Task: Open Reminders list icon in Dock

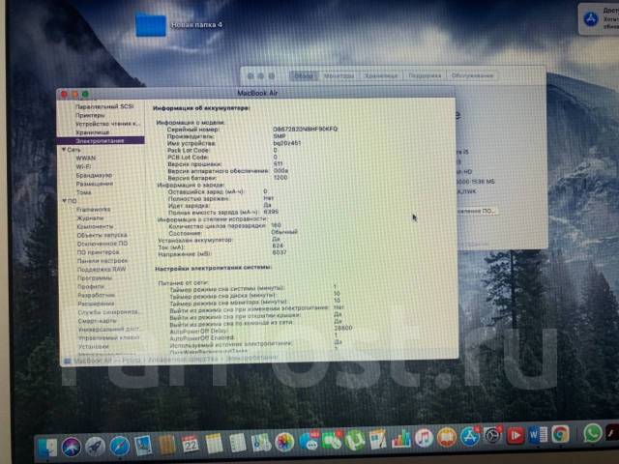Action: click(x=238, y=443)
